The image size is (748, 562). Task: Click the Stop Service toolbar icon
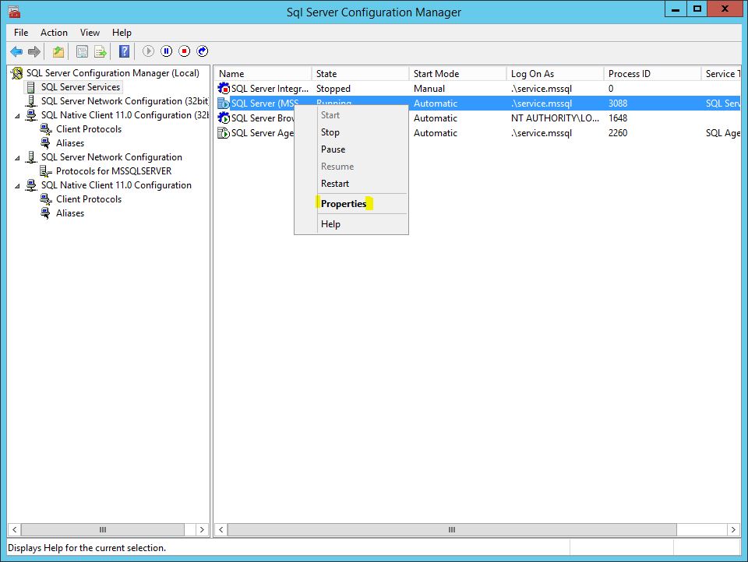185,51
